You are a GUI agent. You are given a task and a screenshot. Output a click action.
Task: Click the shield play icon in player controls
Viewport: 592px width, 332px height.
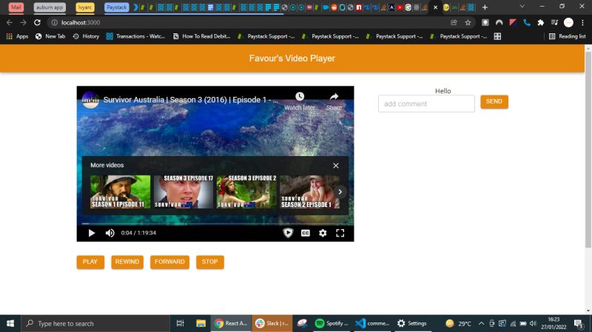[x=288, y=233]
